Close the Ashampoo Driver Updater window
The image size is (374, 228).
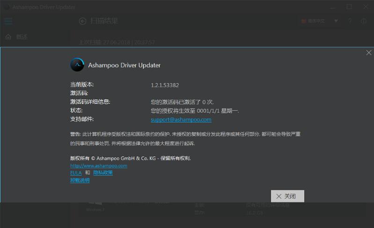click(365, 7)
